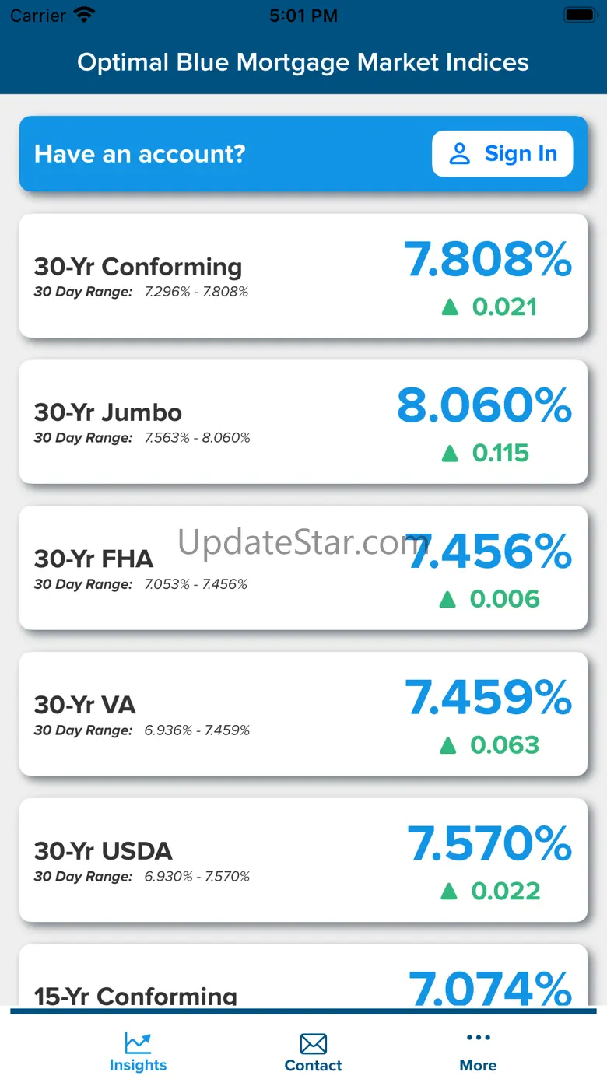Select the 30-Yr FHA index card

point(303,568)
